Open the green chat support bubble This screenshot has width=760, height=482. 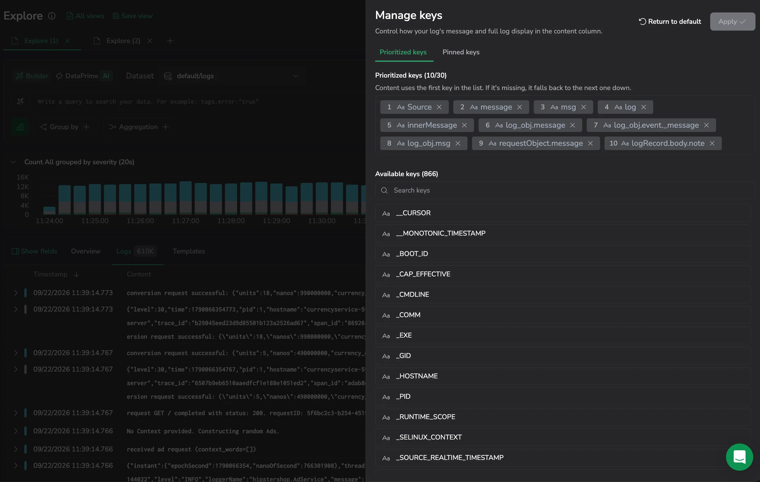click(739, 457)
